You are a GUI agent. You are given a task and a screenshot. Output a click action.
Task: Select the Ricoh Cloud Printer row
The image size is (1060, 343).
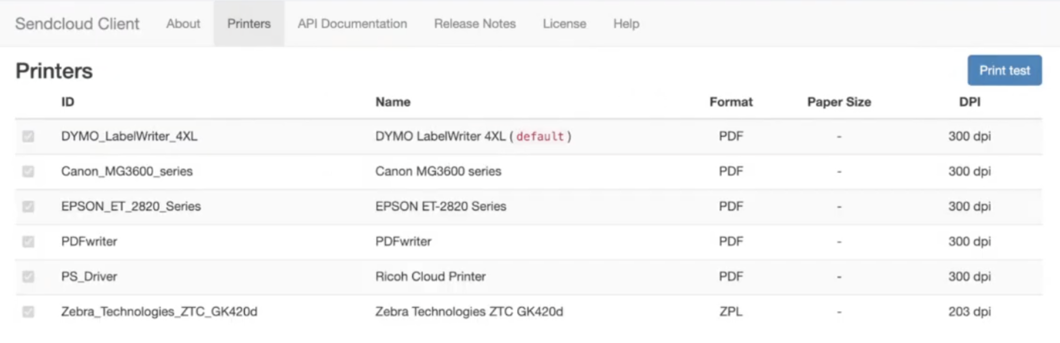(529, 277)
